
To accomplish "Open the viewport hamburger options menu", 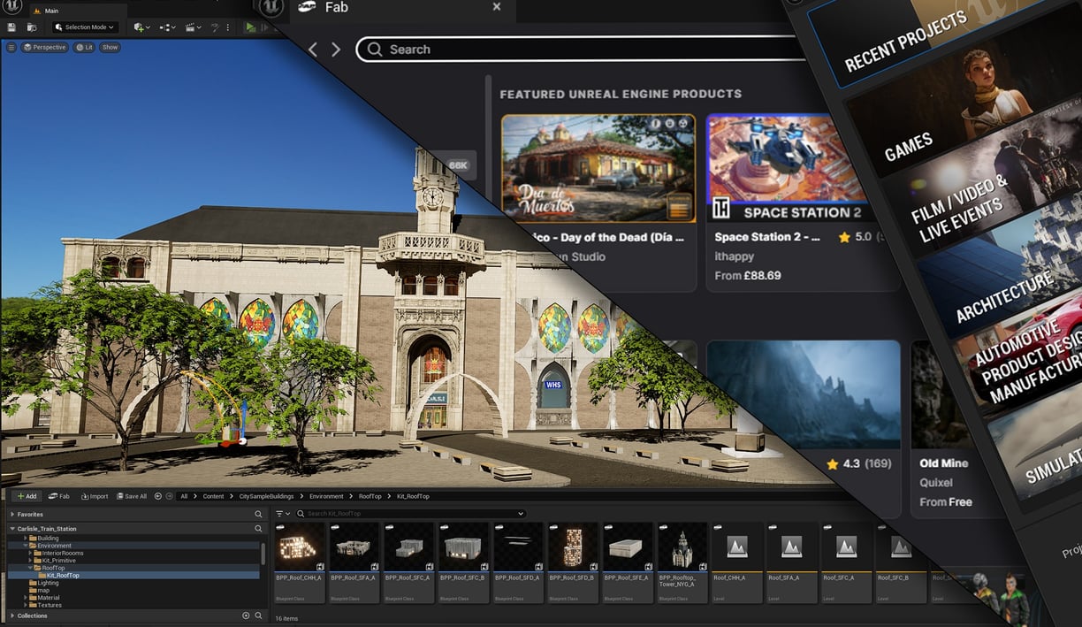I will point(11,47).
